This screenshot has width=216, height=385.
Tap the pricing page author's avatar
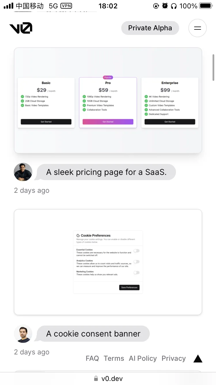tap(23, 172)
